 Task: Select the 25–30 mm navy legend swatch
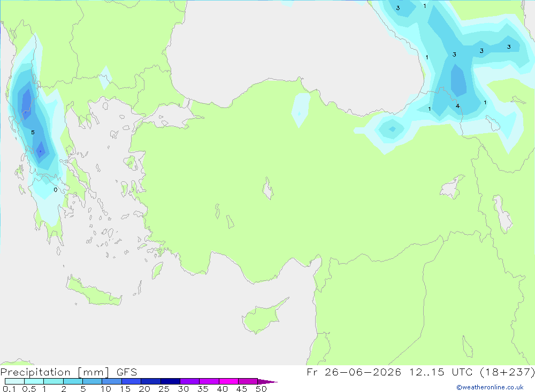[170, 381]
